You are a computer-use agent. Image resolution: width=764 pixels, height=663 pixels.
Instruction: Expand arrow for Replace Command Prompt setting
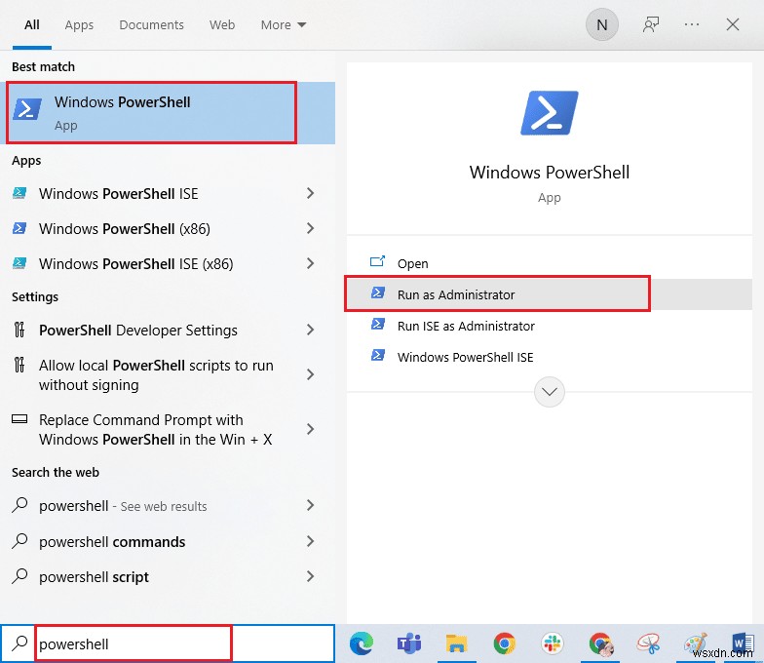[310, 429]
